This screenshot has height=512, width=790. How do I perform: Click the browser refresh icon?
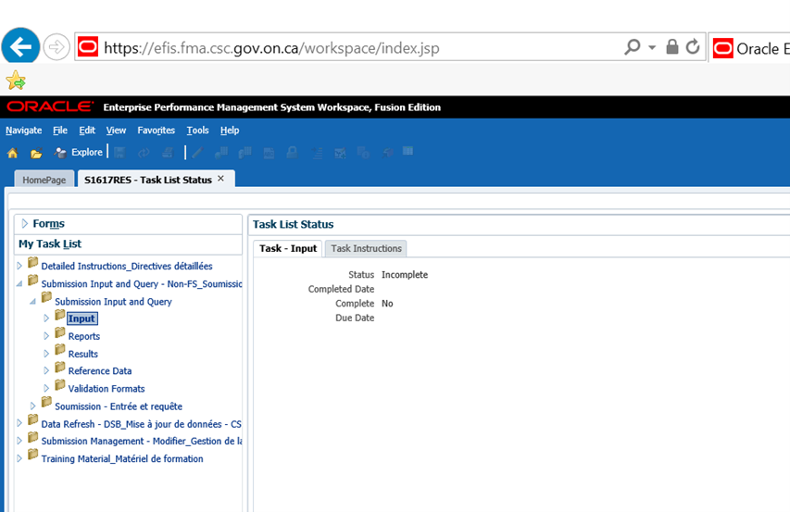tap(692, 46)
